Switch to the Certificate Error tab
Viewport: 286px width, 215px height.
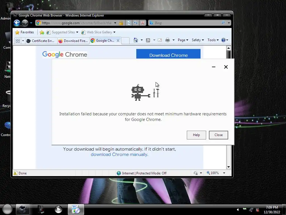(x=41, y=41)
